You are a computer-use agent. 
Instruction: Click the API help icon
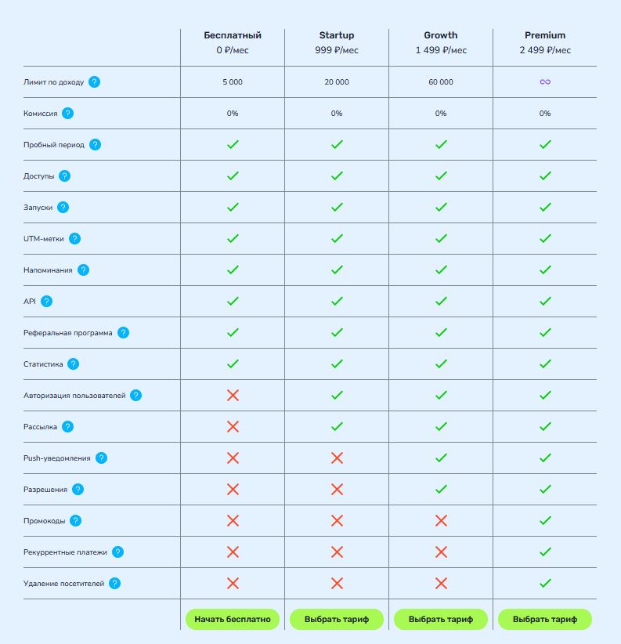pos(46,301)
